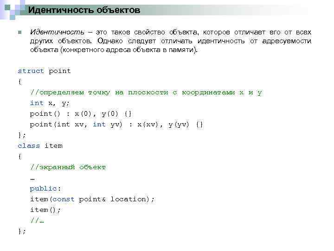Click the line 'item();'
334x251 pixels.
click(45, 210)
